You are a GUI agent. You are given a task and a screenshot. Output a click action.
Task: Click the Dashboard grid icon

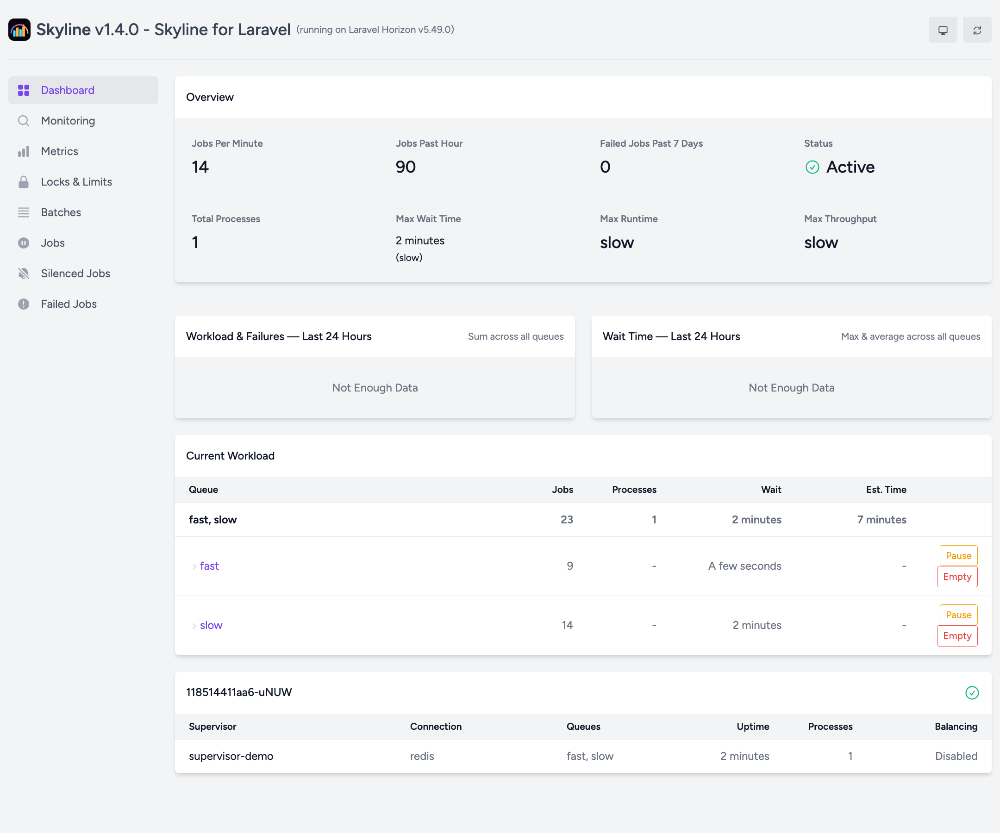pyautogui.click(x=24, y=90)
